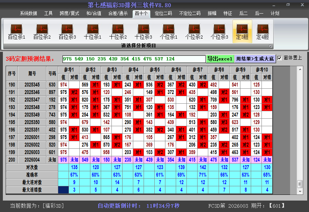Click the 导出excel button

[x=220, y=58]
